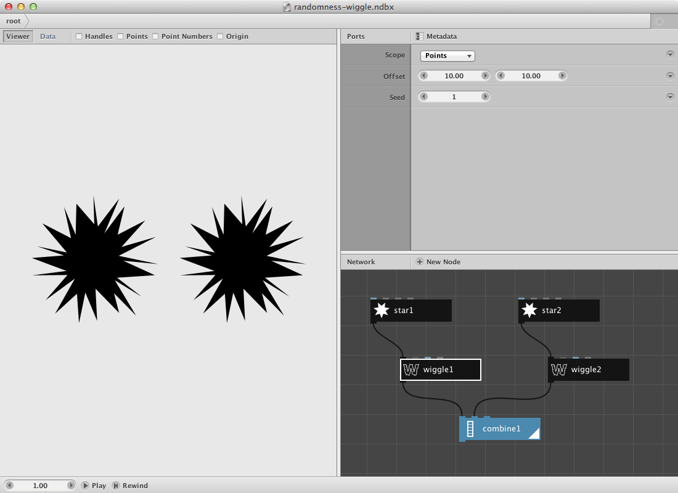678x493 pixels.
Task: Increase the first Offset value
Action: click(x=485, y=76)
